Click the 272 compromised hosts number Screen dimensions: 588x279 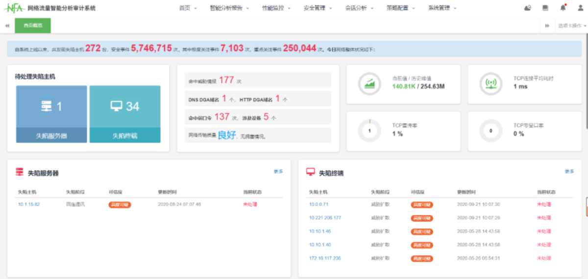pos(93,48)
